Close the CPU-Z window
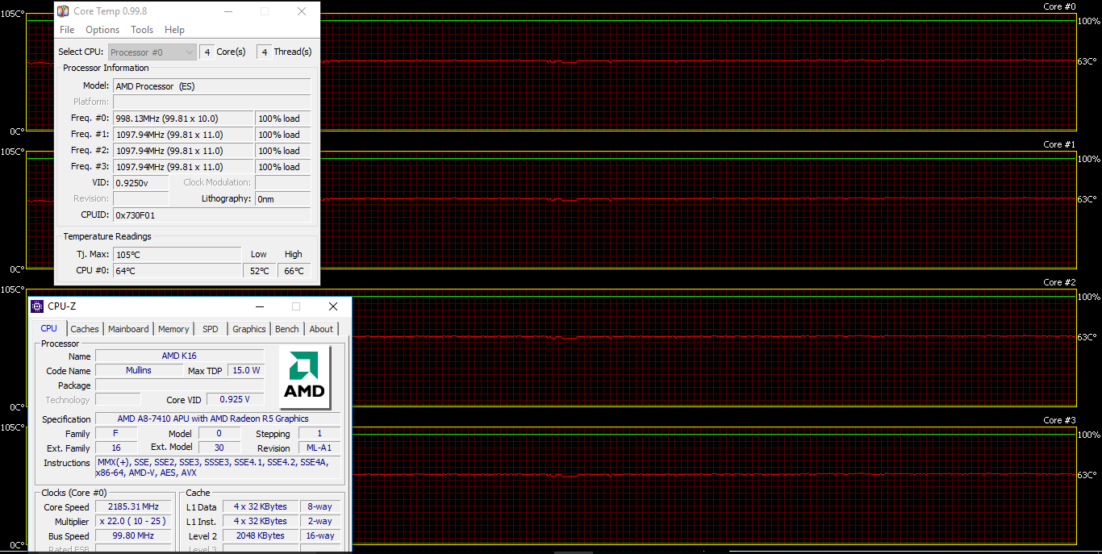This screenshot has height=554, width=1102. click(x=333, y=306)
